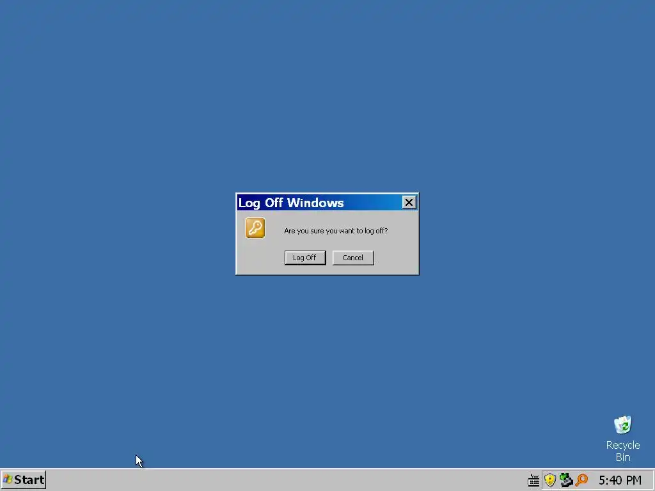The height and width of the screenshot is (491, 655).
Task: Click the 'Are you sure you want to log off?' text
Action: (x=336, y=231)
